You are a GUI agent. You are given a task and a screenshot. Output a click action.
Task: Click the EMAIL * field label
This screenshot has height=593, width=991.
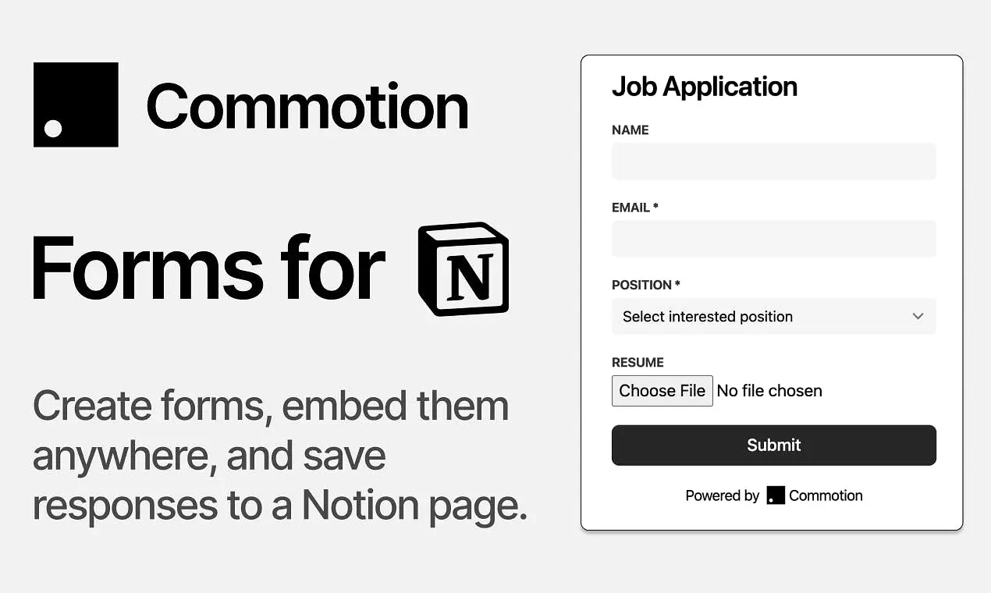(x=635, y=208)
